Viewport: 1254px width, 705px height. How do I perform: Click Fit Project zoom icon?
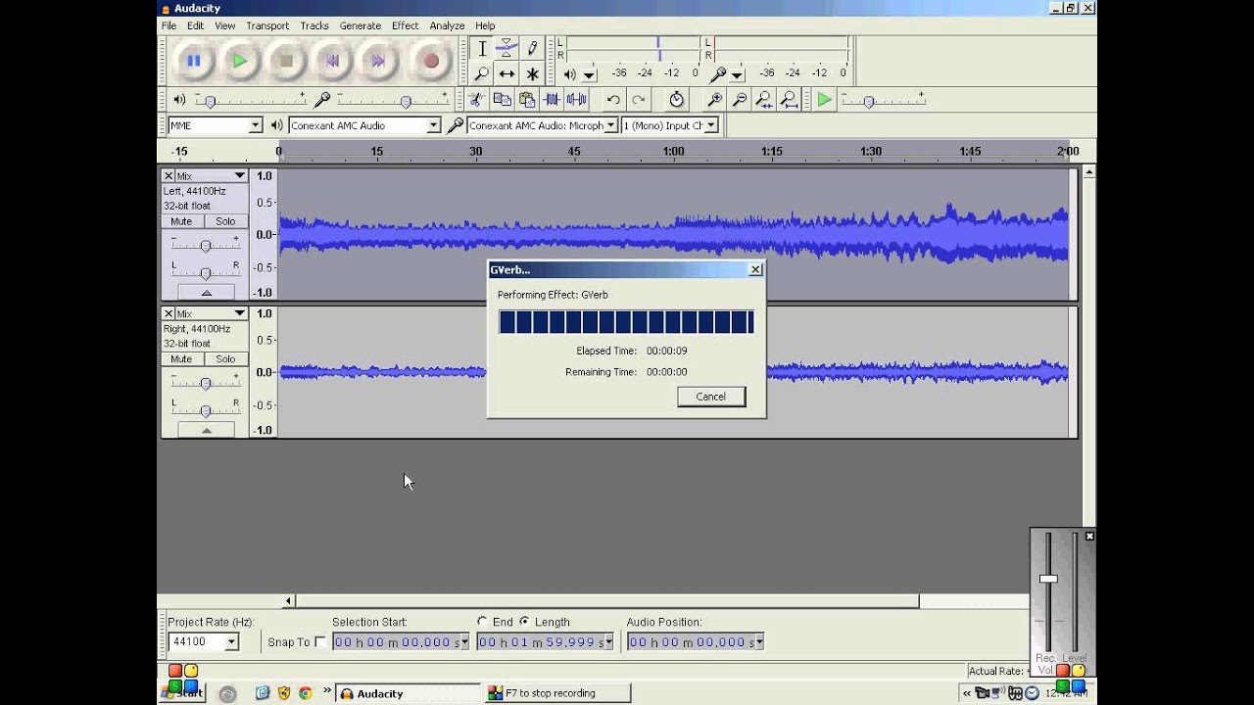click(789, 99)
